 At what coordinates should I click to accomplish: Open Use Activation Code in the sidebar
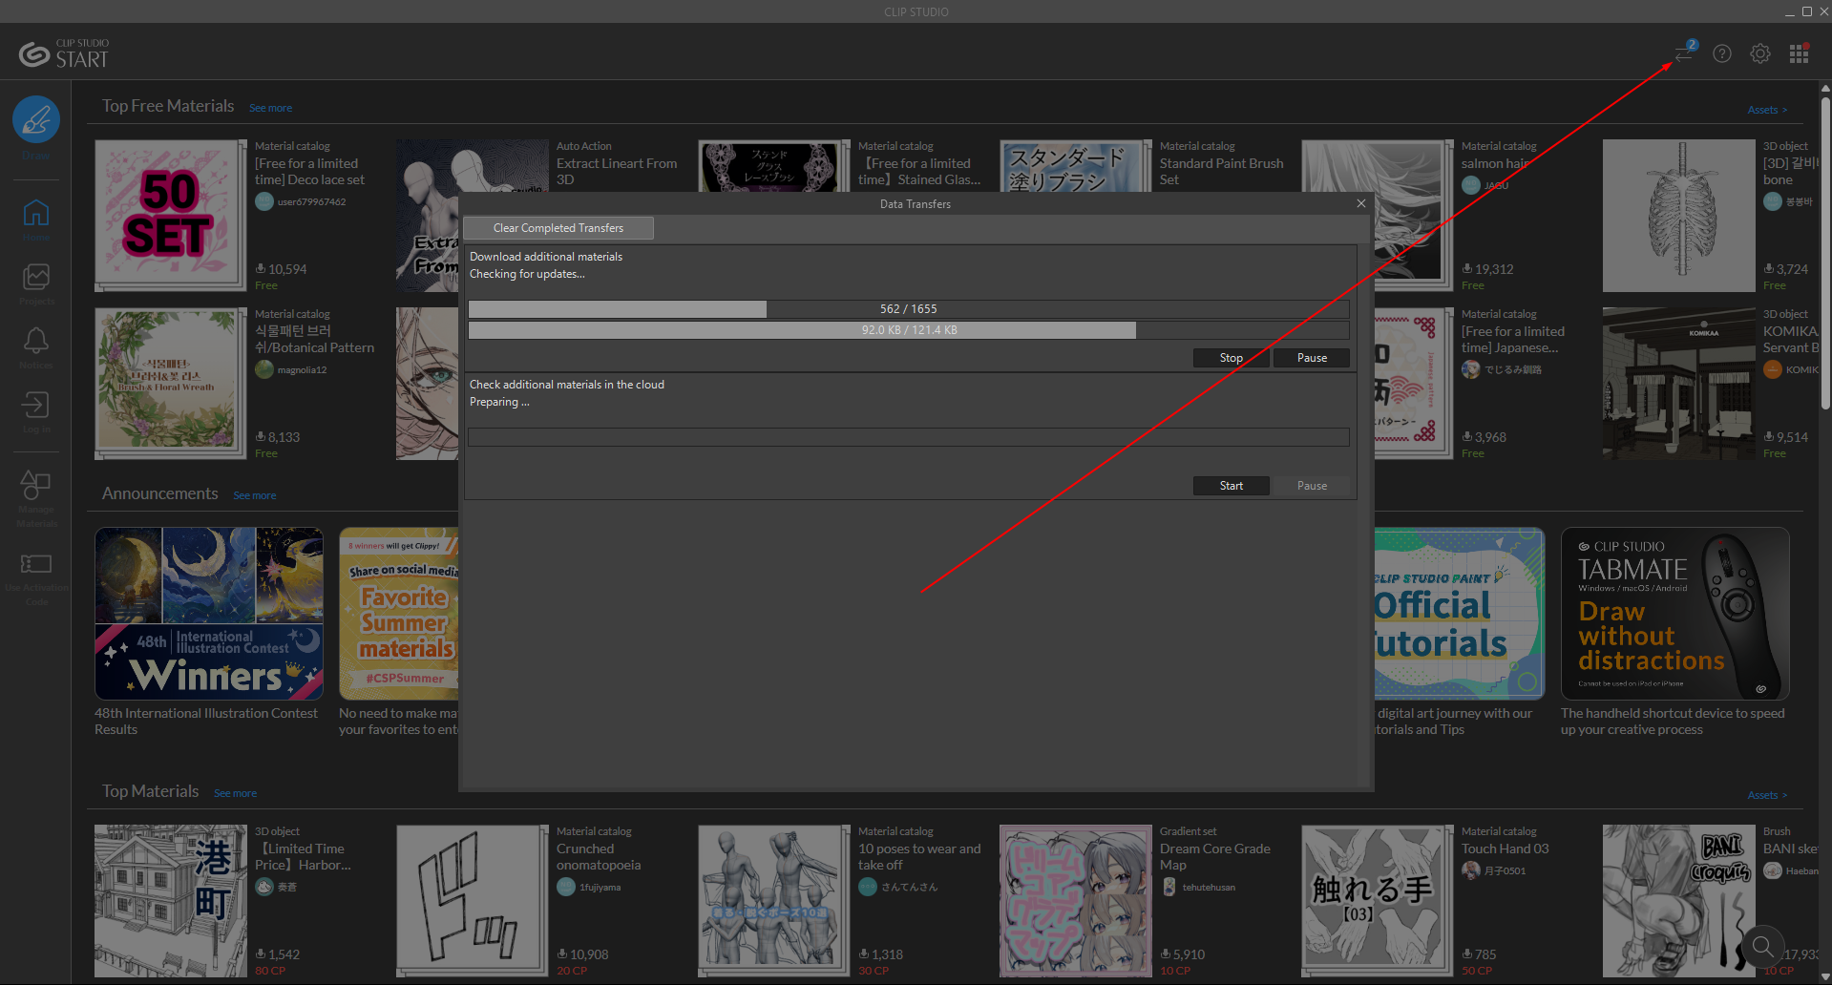point(36,564)
